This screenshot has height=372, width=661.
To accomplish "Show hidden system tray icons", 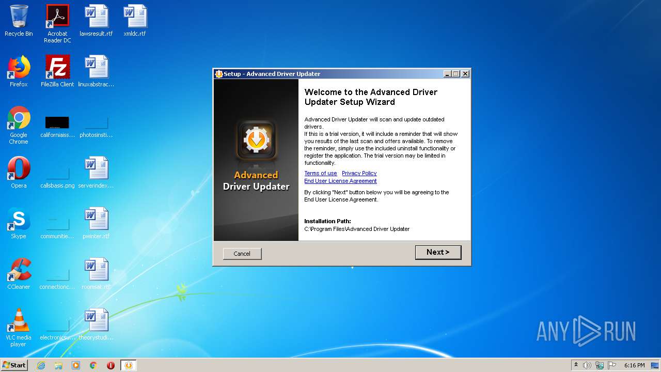I will [x=576, y=365].
